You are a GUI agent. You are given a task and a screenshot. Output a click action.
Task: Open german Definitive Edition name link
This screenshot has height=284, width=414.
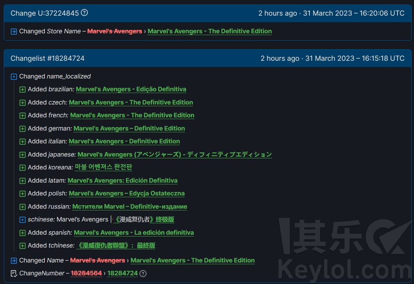coord(129,128)
